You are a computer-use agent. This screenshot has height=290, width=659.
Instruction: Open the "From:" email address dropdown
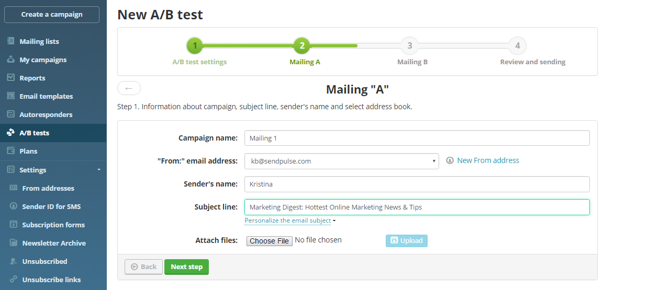pyautogui.click(x=341, y=161)
